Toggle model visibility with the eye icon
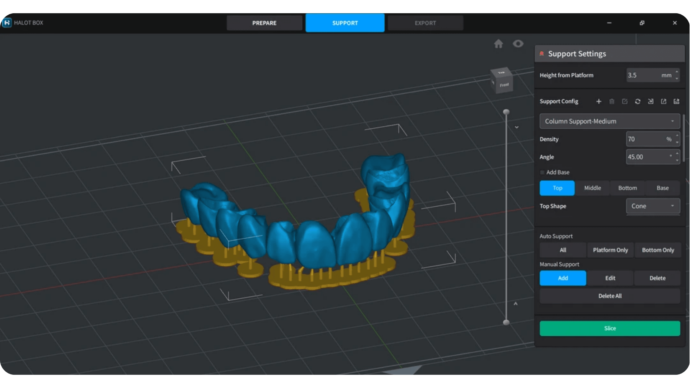 (x=518, y=43)
